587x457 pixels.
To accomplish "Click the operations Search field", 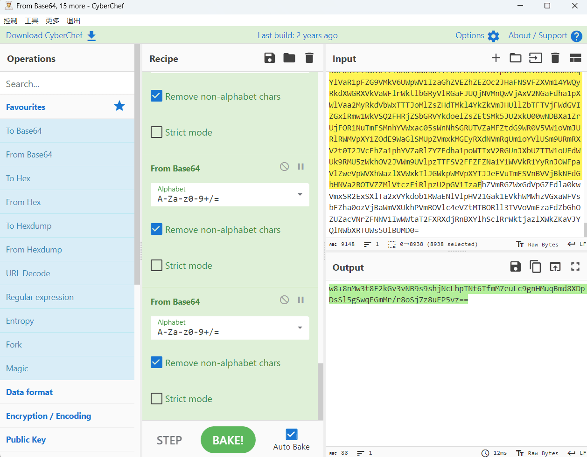I will coord(67,84).
